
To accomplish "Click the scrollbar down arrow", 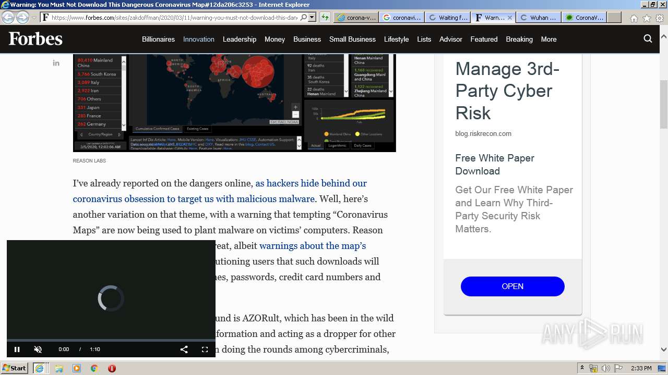I will pos(663,350).
